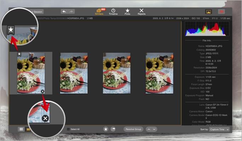This screenshot has height=141, width=242.
Task: Click the Resolve Group button
Action: (x=133, y=129)
